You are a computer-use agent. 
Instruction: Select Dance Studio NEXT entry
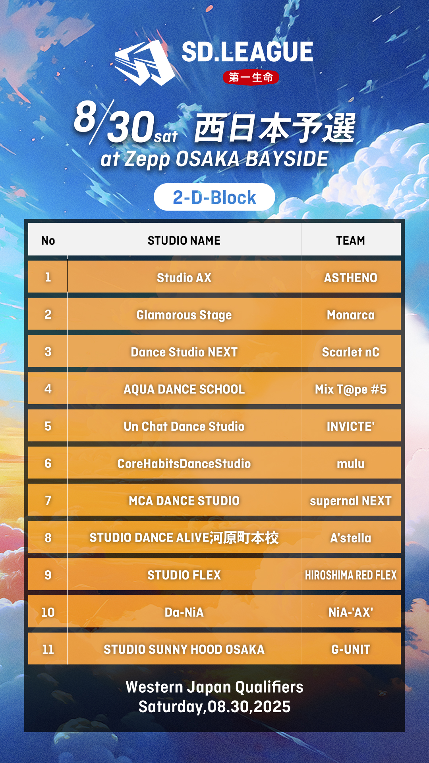coord(184,352)
